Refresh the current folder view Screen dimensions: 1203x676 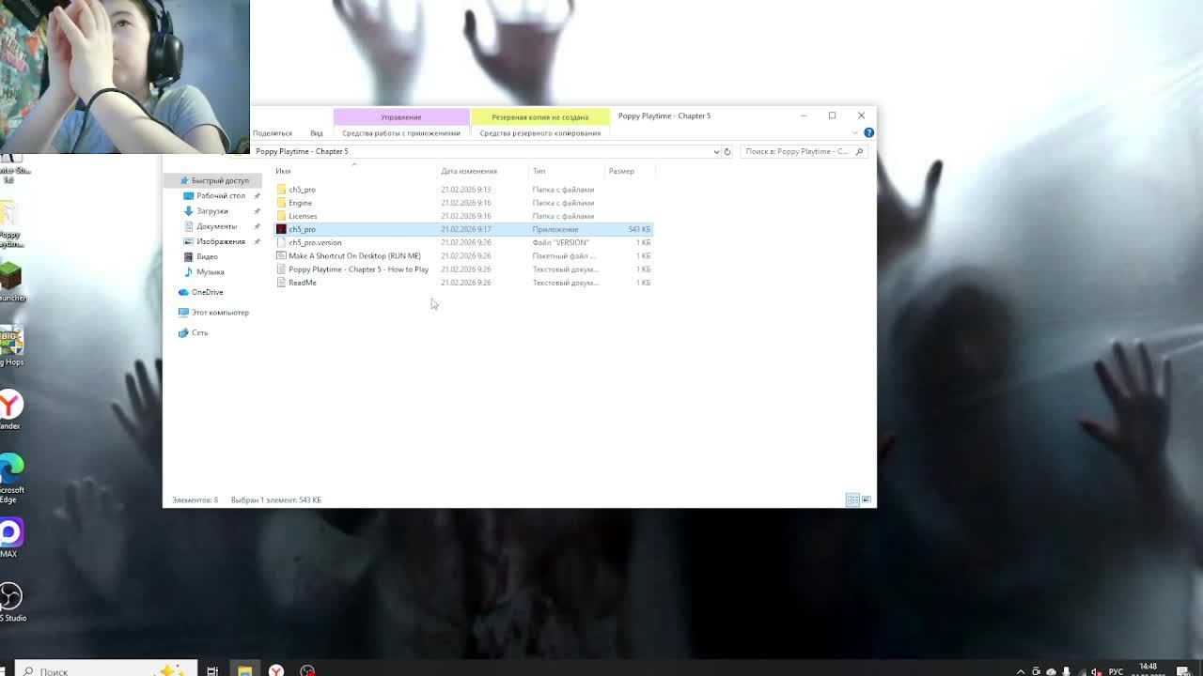726,151
